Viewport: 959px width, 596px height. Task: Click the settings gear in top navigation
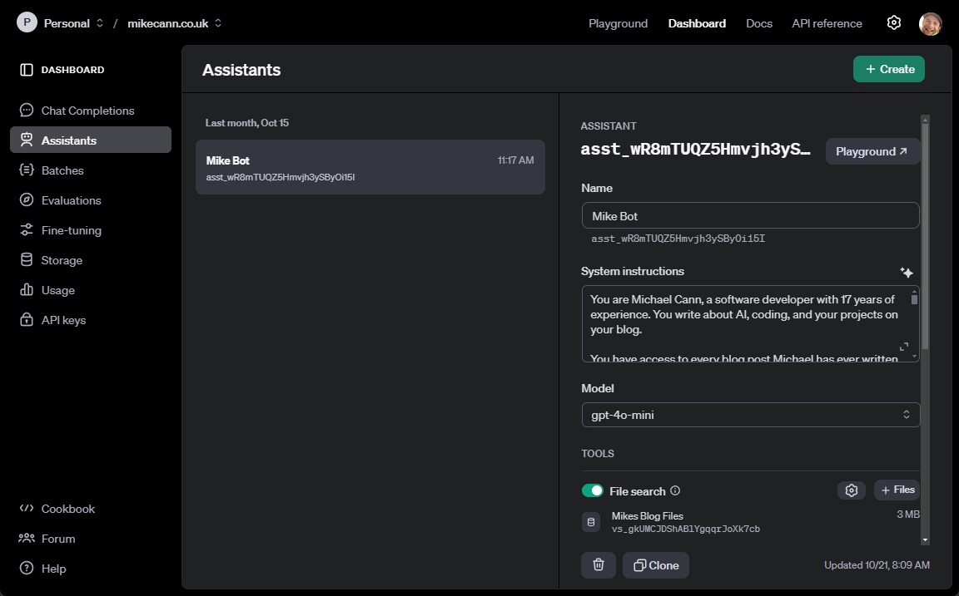(x=893, y=23)
